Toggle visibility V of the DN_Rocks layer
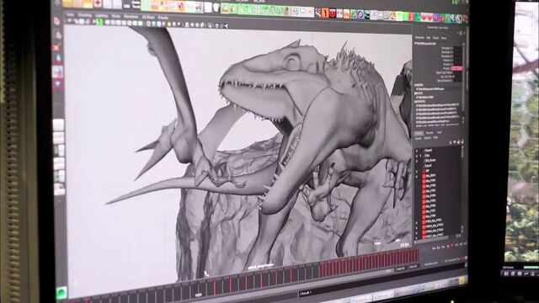 pos(416,161)
